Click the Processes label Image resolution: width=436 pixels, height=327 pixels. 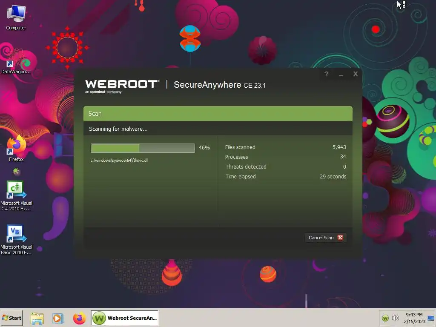coord(236,157)
